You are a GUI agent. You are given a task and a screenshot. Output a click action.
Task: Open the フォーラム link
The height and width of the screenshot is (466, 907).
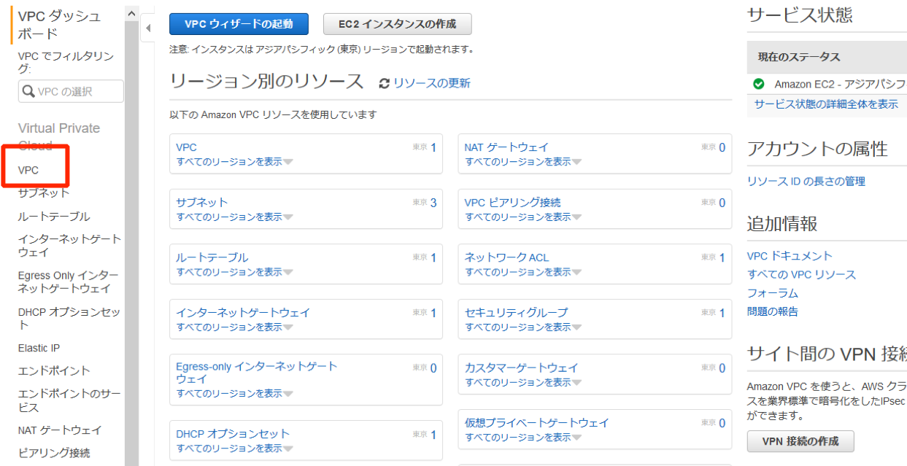pyautogui.click(x=773, y=293)
